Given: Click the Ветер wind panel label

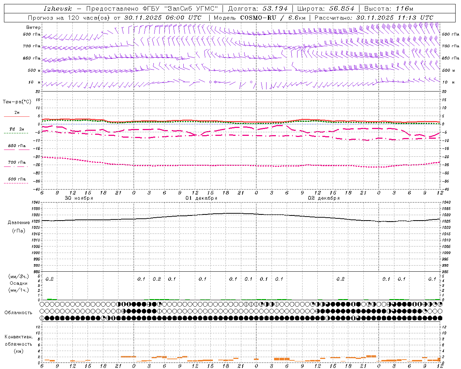Looking at the screenshot, I should pos(33,27).
